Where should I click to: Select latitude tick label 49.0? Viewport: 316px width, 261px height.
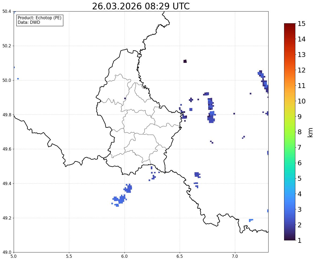click(x=7, y=252)
